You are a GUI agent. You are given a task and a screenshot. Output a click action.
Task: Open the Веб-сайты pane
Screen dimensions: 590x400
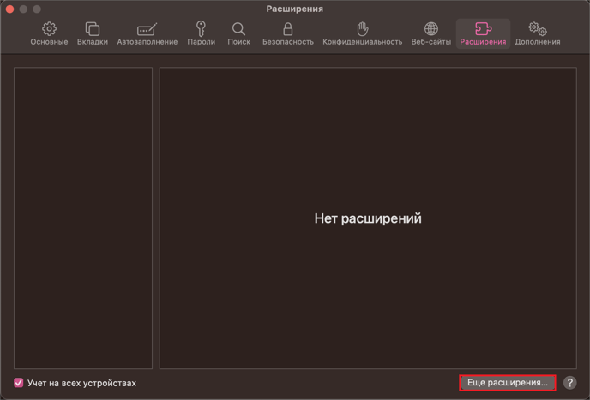(x=431, y=34)
